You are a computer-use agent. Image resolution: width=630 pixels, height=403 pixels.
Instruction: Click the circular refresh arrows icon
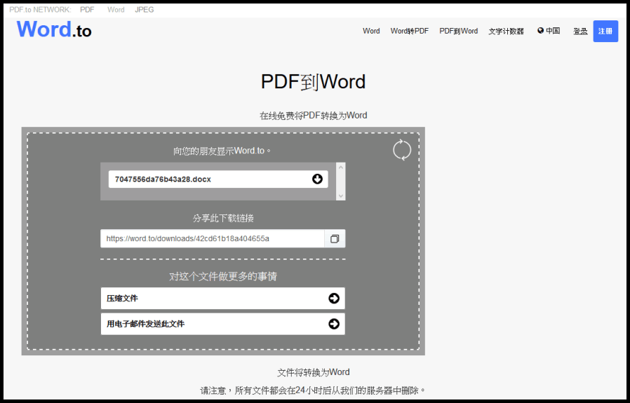coord(402,150)
